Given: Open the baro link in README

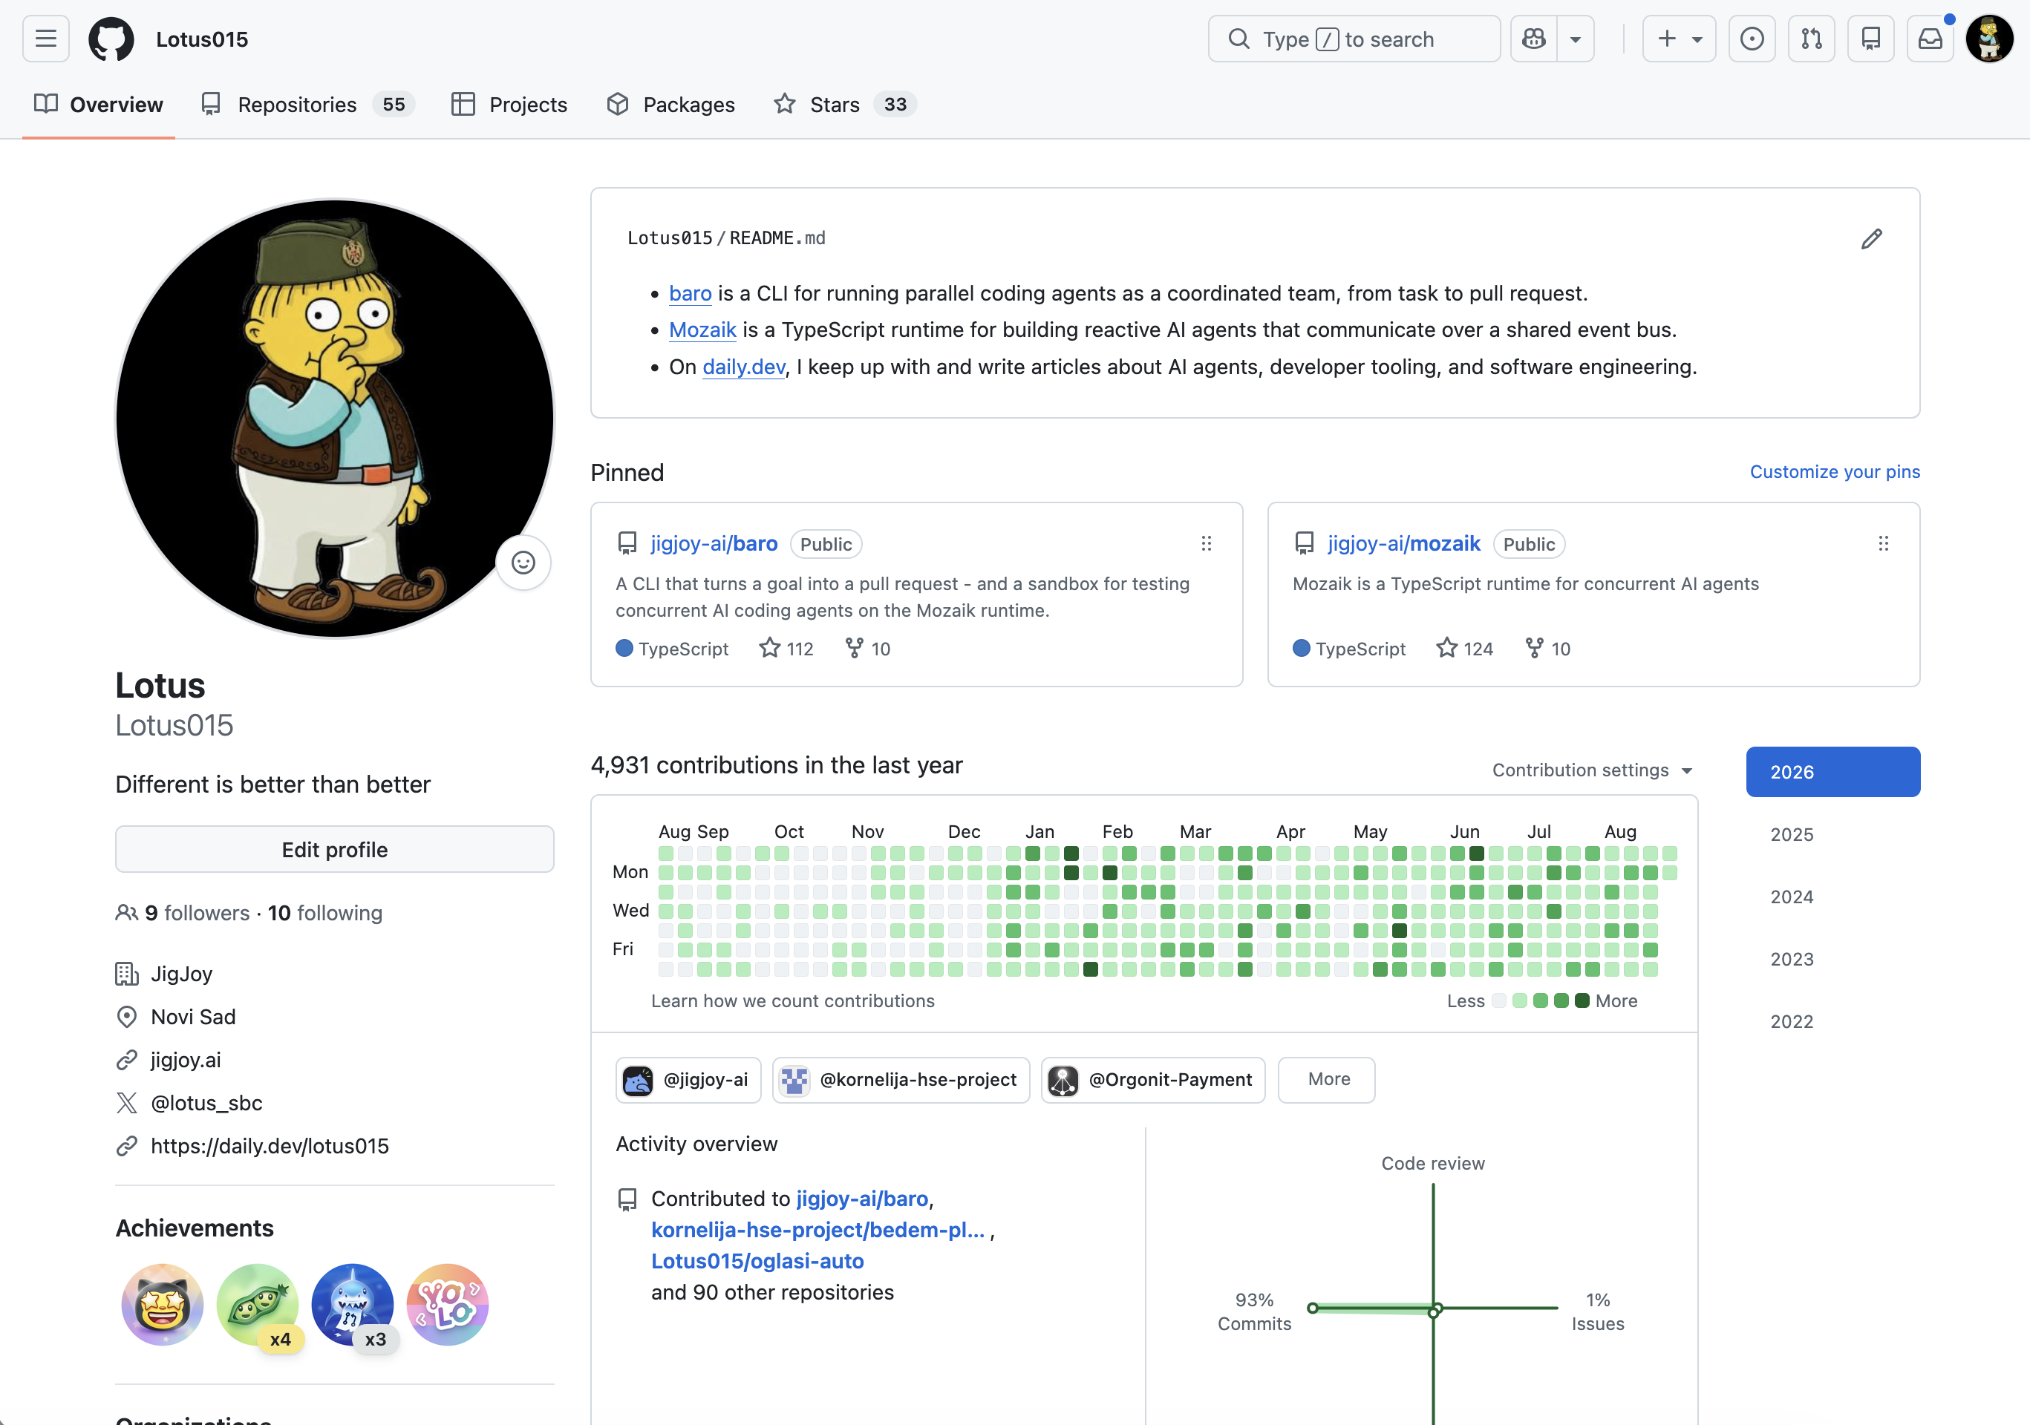Looking at the screenshot, I should (x=691, y=293).
